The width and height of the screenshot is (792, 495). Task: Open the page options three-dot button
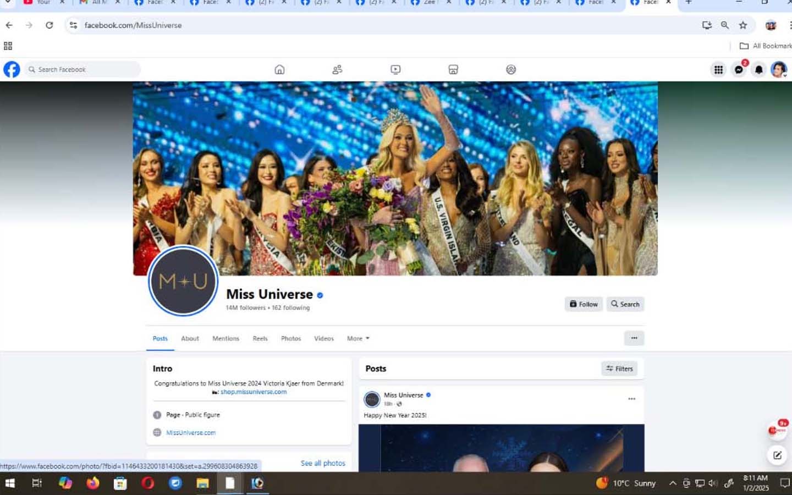(634, 338)
